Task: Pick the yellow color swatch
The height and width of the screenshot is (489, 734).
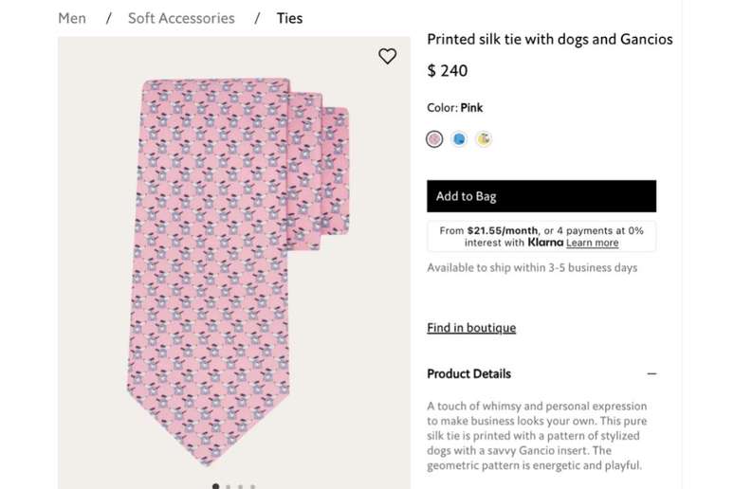Action: pos(484,139)
